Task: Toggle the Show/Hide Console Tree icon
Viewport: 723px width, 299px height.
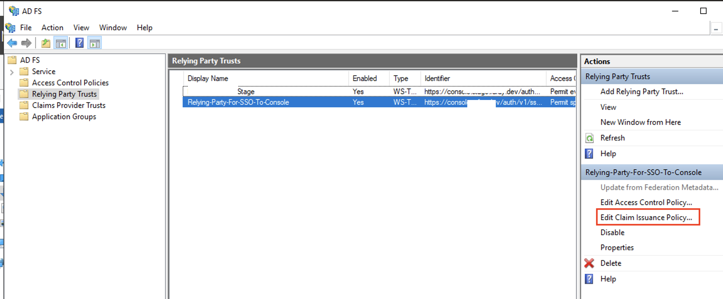Action: pyautogui.click(x=61, y=43)
